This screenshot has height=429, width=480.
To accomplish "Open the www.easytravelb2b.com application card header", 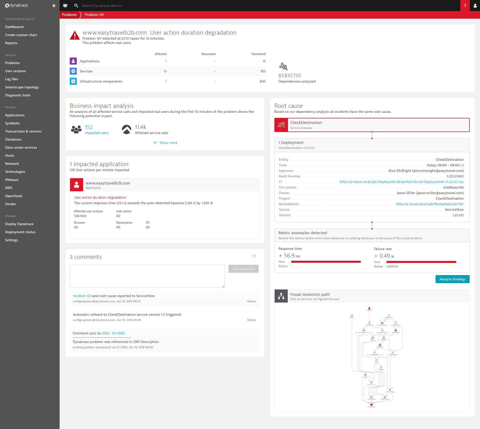I will click(x=164, y=185).
